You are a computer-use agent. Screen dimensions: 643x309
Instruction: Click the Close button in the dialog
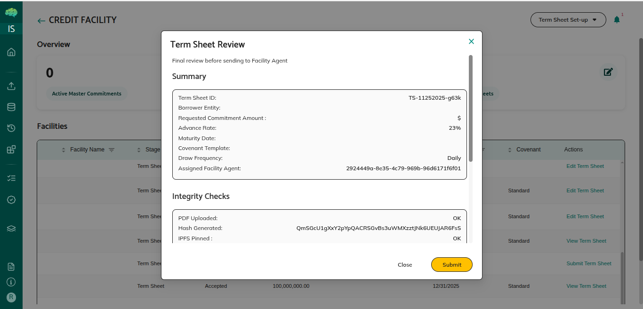[x=405, y=265]
